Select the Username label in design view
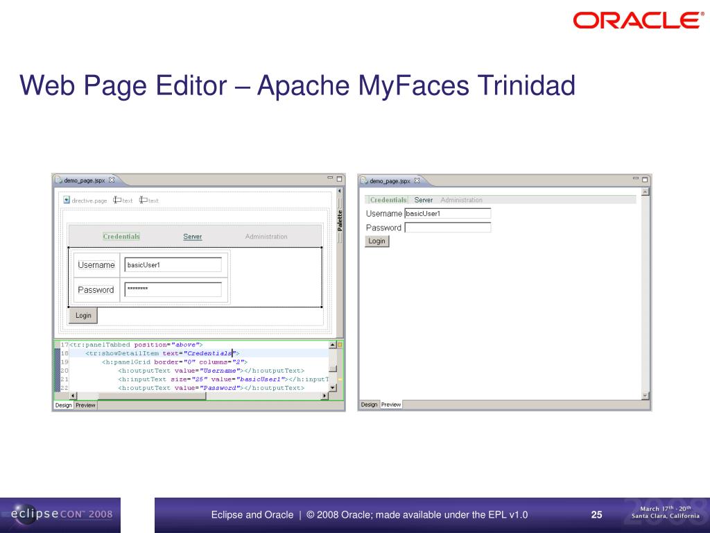The width and height of the screenshot is (710, 533). [x=96, y=264]
